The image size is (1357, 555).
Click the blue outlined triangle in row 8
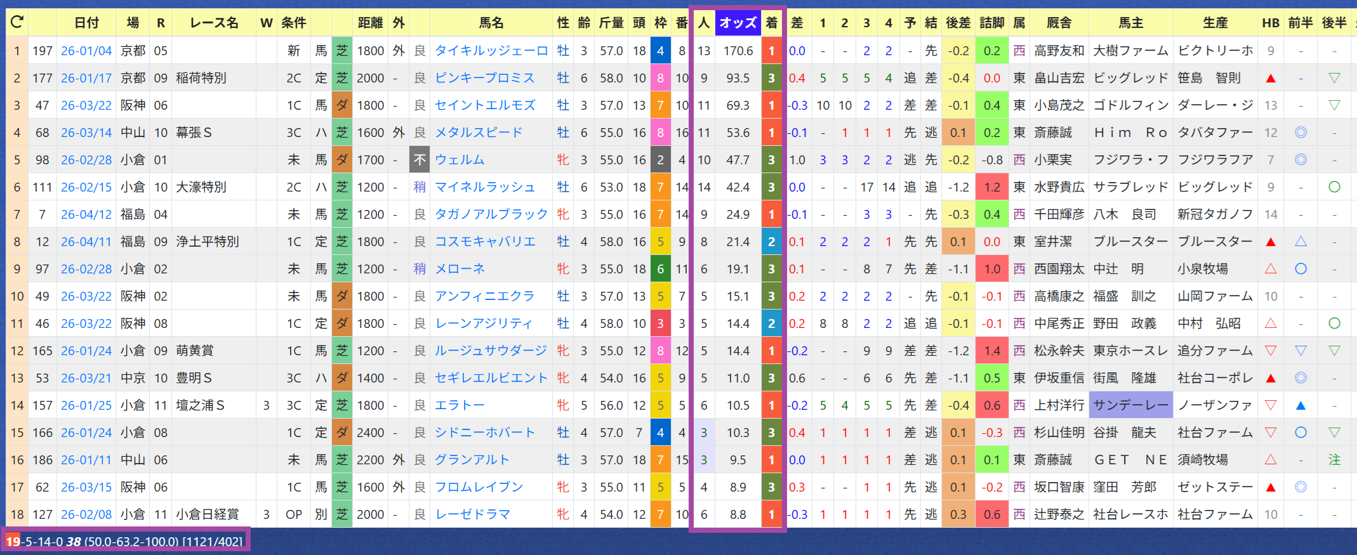pyautogui.click(x=1301, y=242)
